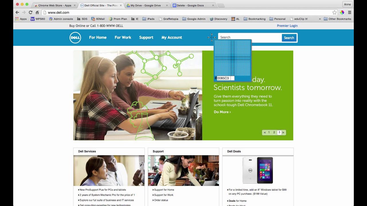Show banner slide 1
The height and width of the screenshot is (206, 367).
pos(269,132)
